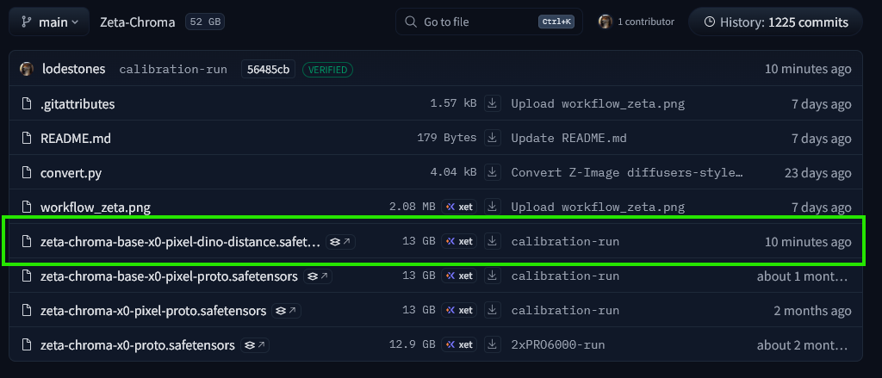
Task: Open zeta-chroma-x0-pixel-proto.safetensors
Action: (153, 311)
